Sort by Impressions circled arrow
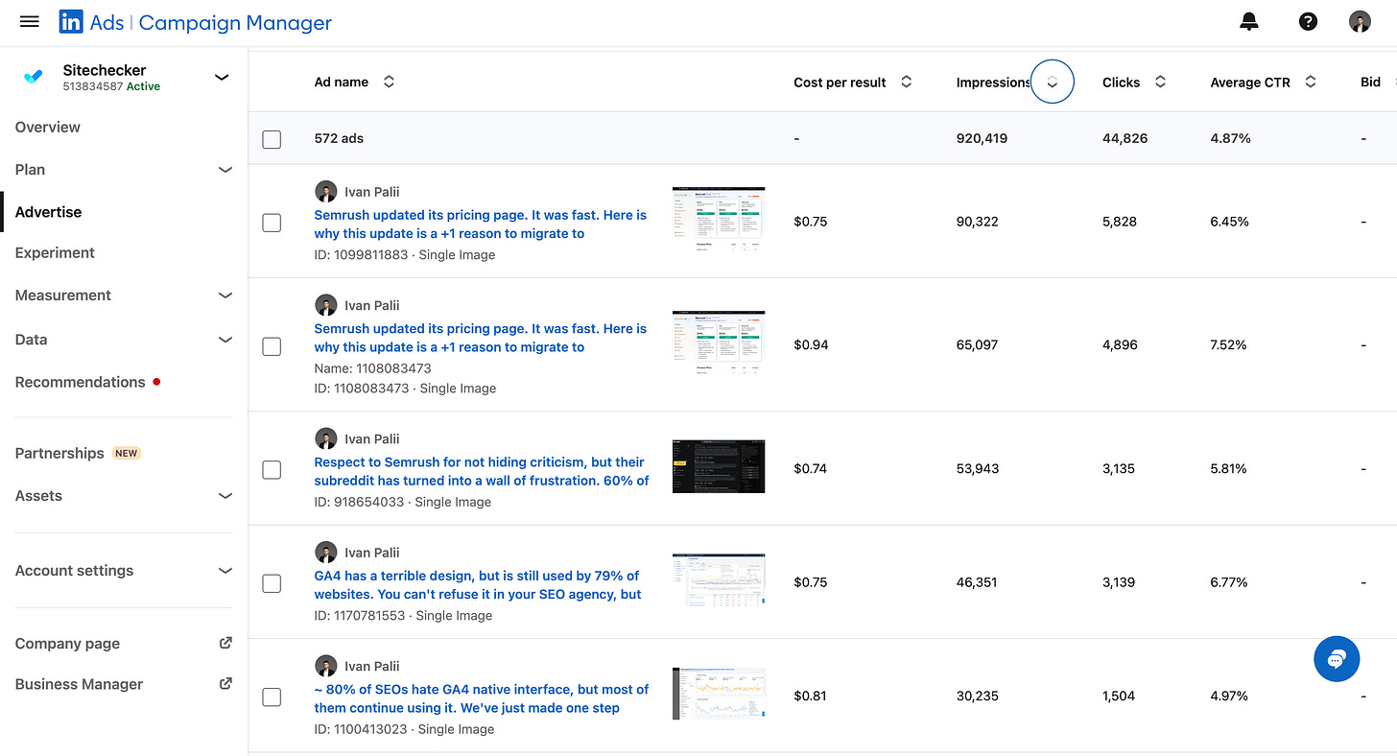Image resolution: width=1397 pixels, height=756 pixels. click(1052, 83)
